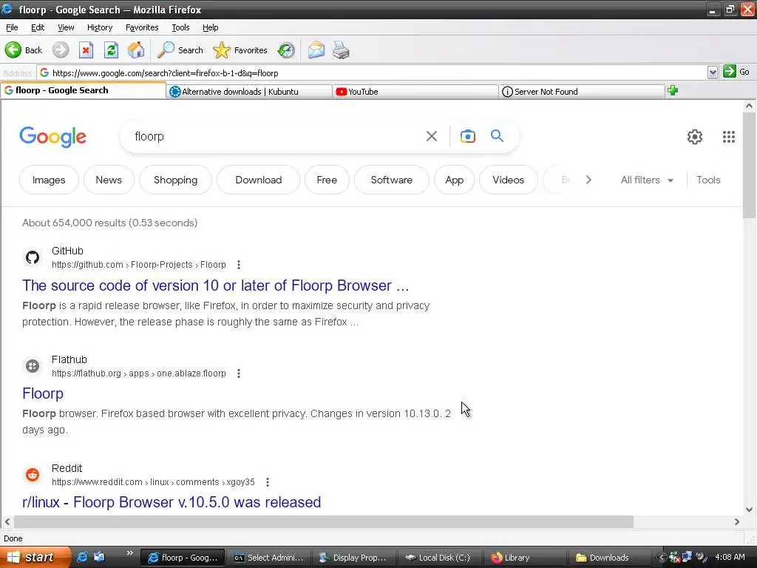Filter results by News
The image size is (757, 568).
[x=109, y=180]
